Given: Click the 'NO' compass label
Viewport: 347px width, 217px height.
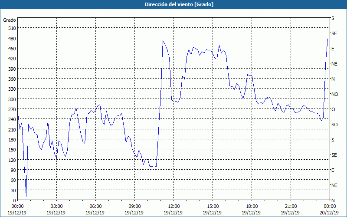Looking at the screenshot, I should point(334,94).
